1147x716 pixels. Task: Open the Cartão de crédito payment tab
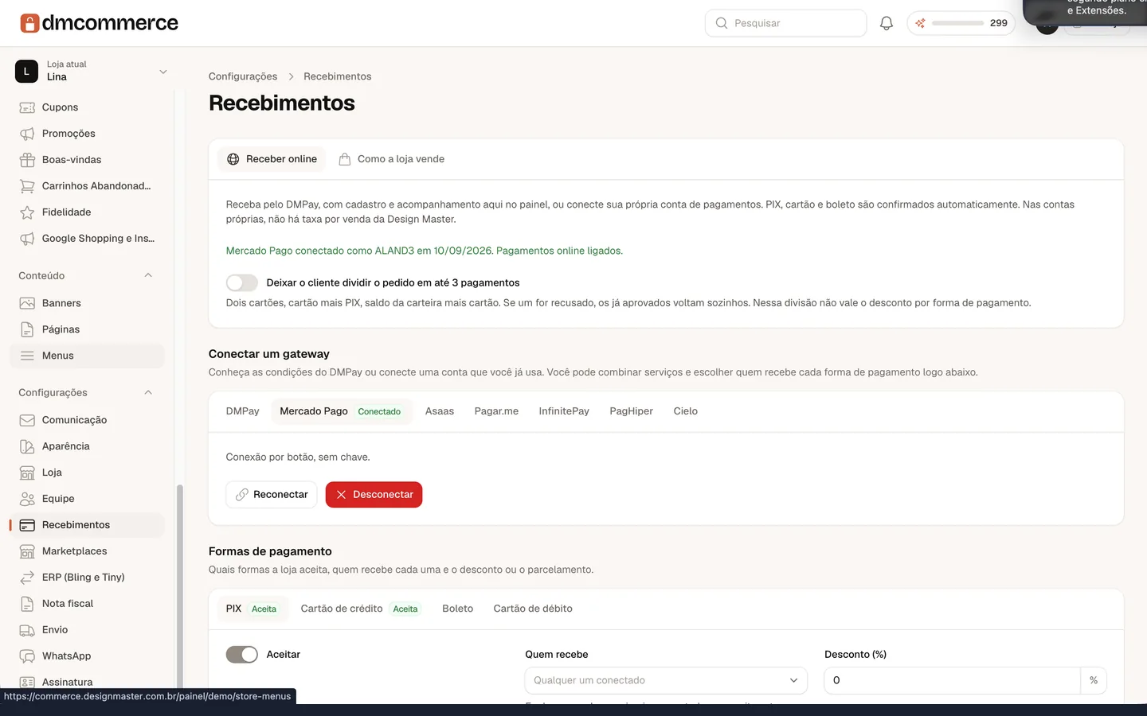point(359,609)
